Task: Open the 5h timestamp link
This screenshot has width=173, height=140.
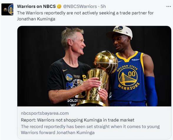Action: (x=103, y=6)
